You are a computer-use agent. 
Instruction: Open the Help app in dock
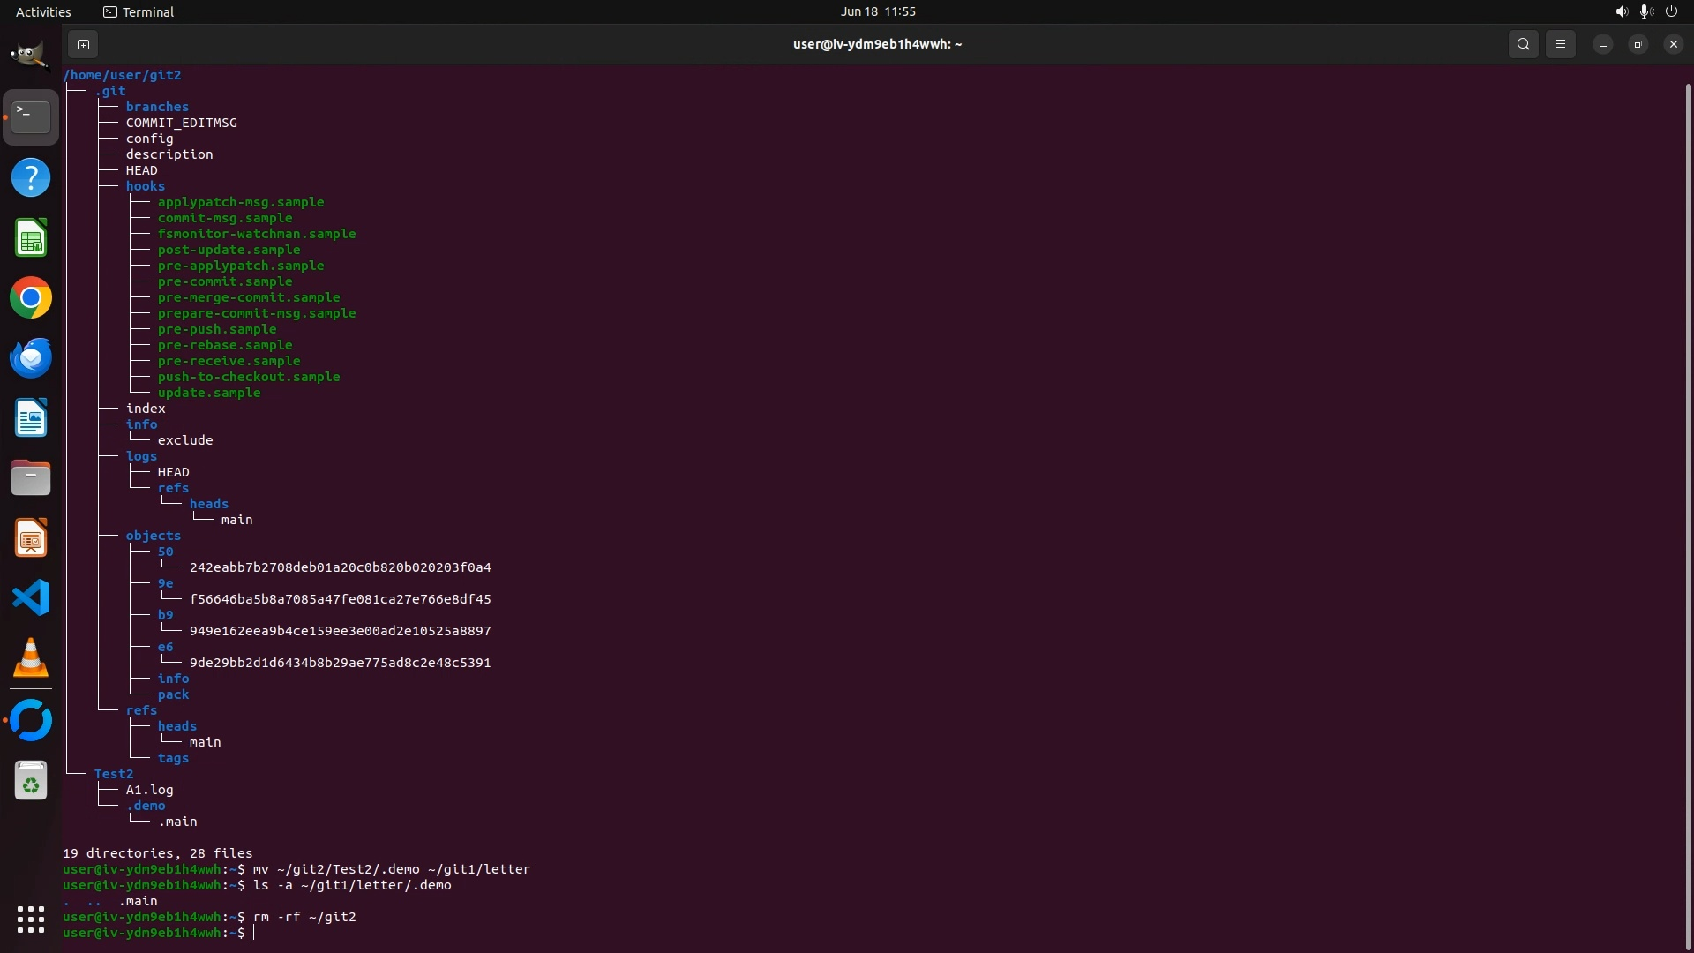tap(31, 178)
